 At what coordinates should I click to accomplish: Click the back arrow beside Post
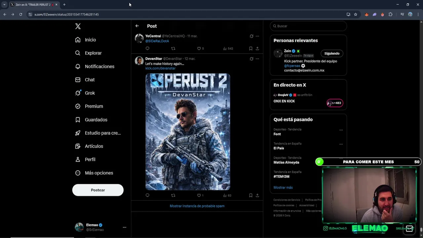tap(137, 26)
